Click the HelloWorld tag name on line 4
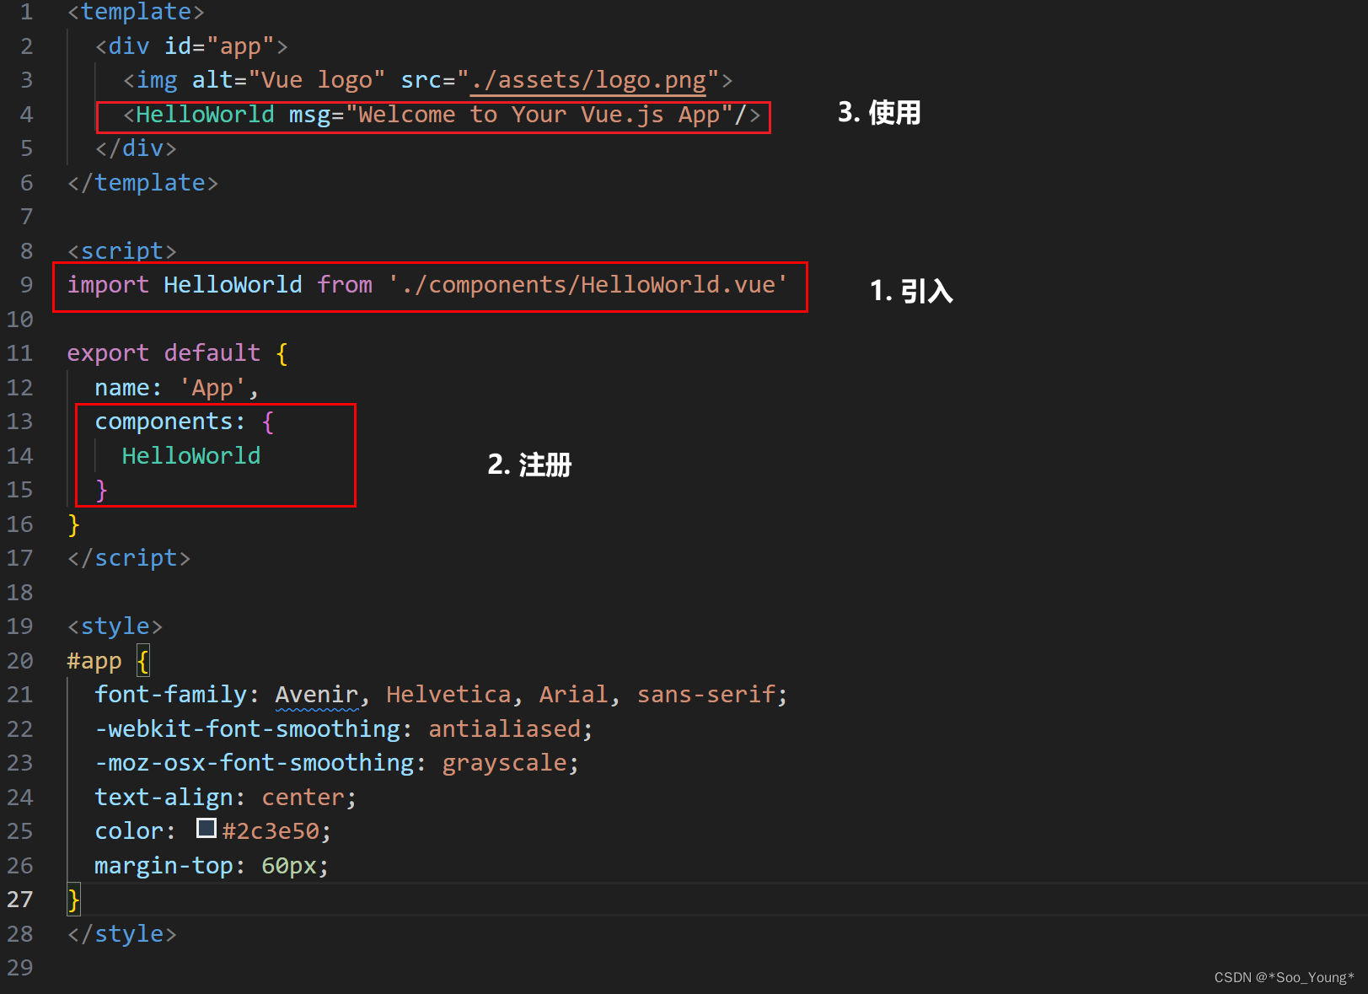Screen dimensions: 1368x994 coord(205,115)
